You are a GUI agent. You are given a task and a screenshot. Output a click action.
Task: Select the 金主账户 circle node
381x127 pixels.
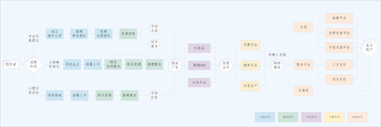tap(369, 47)
